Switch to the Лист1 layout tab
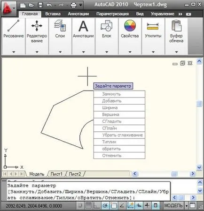Image resolution: width=204 pixels, height=211 pixels. 56,174
